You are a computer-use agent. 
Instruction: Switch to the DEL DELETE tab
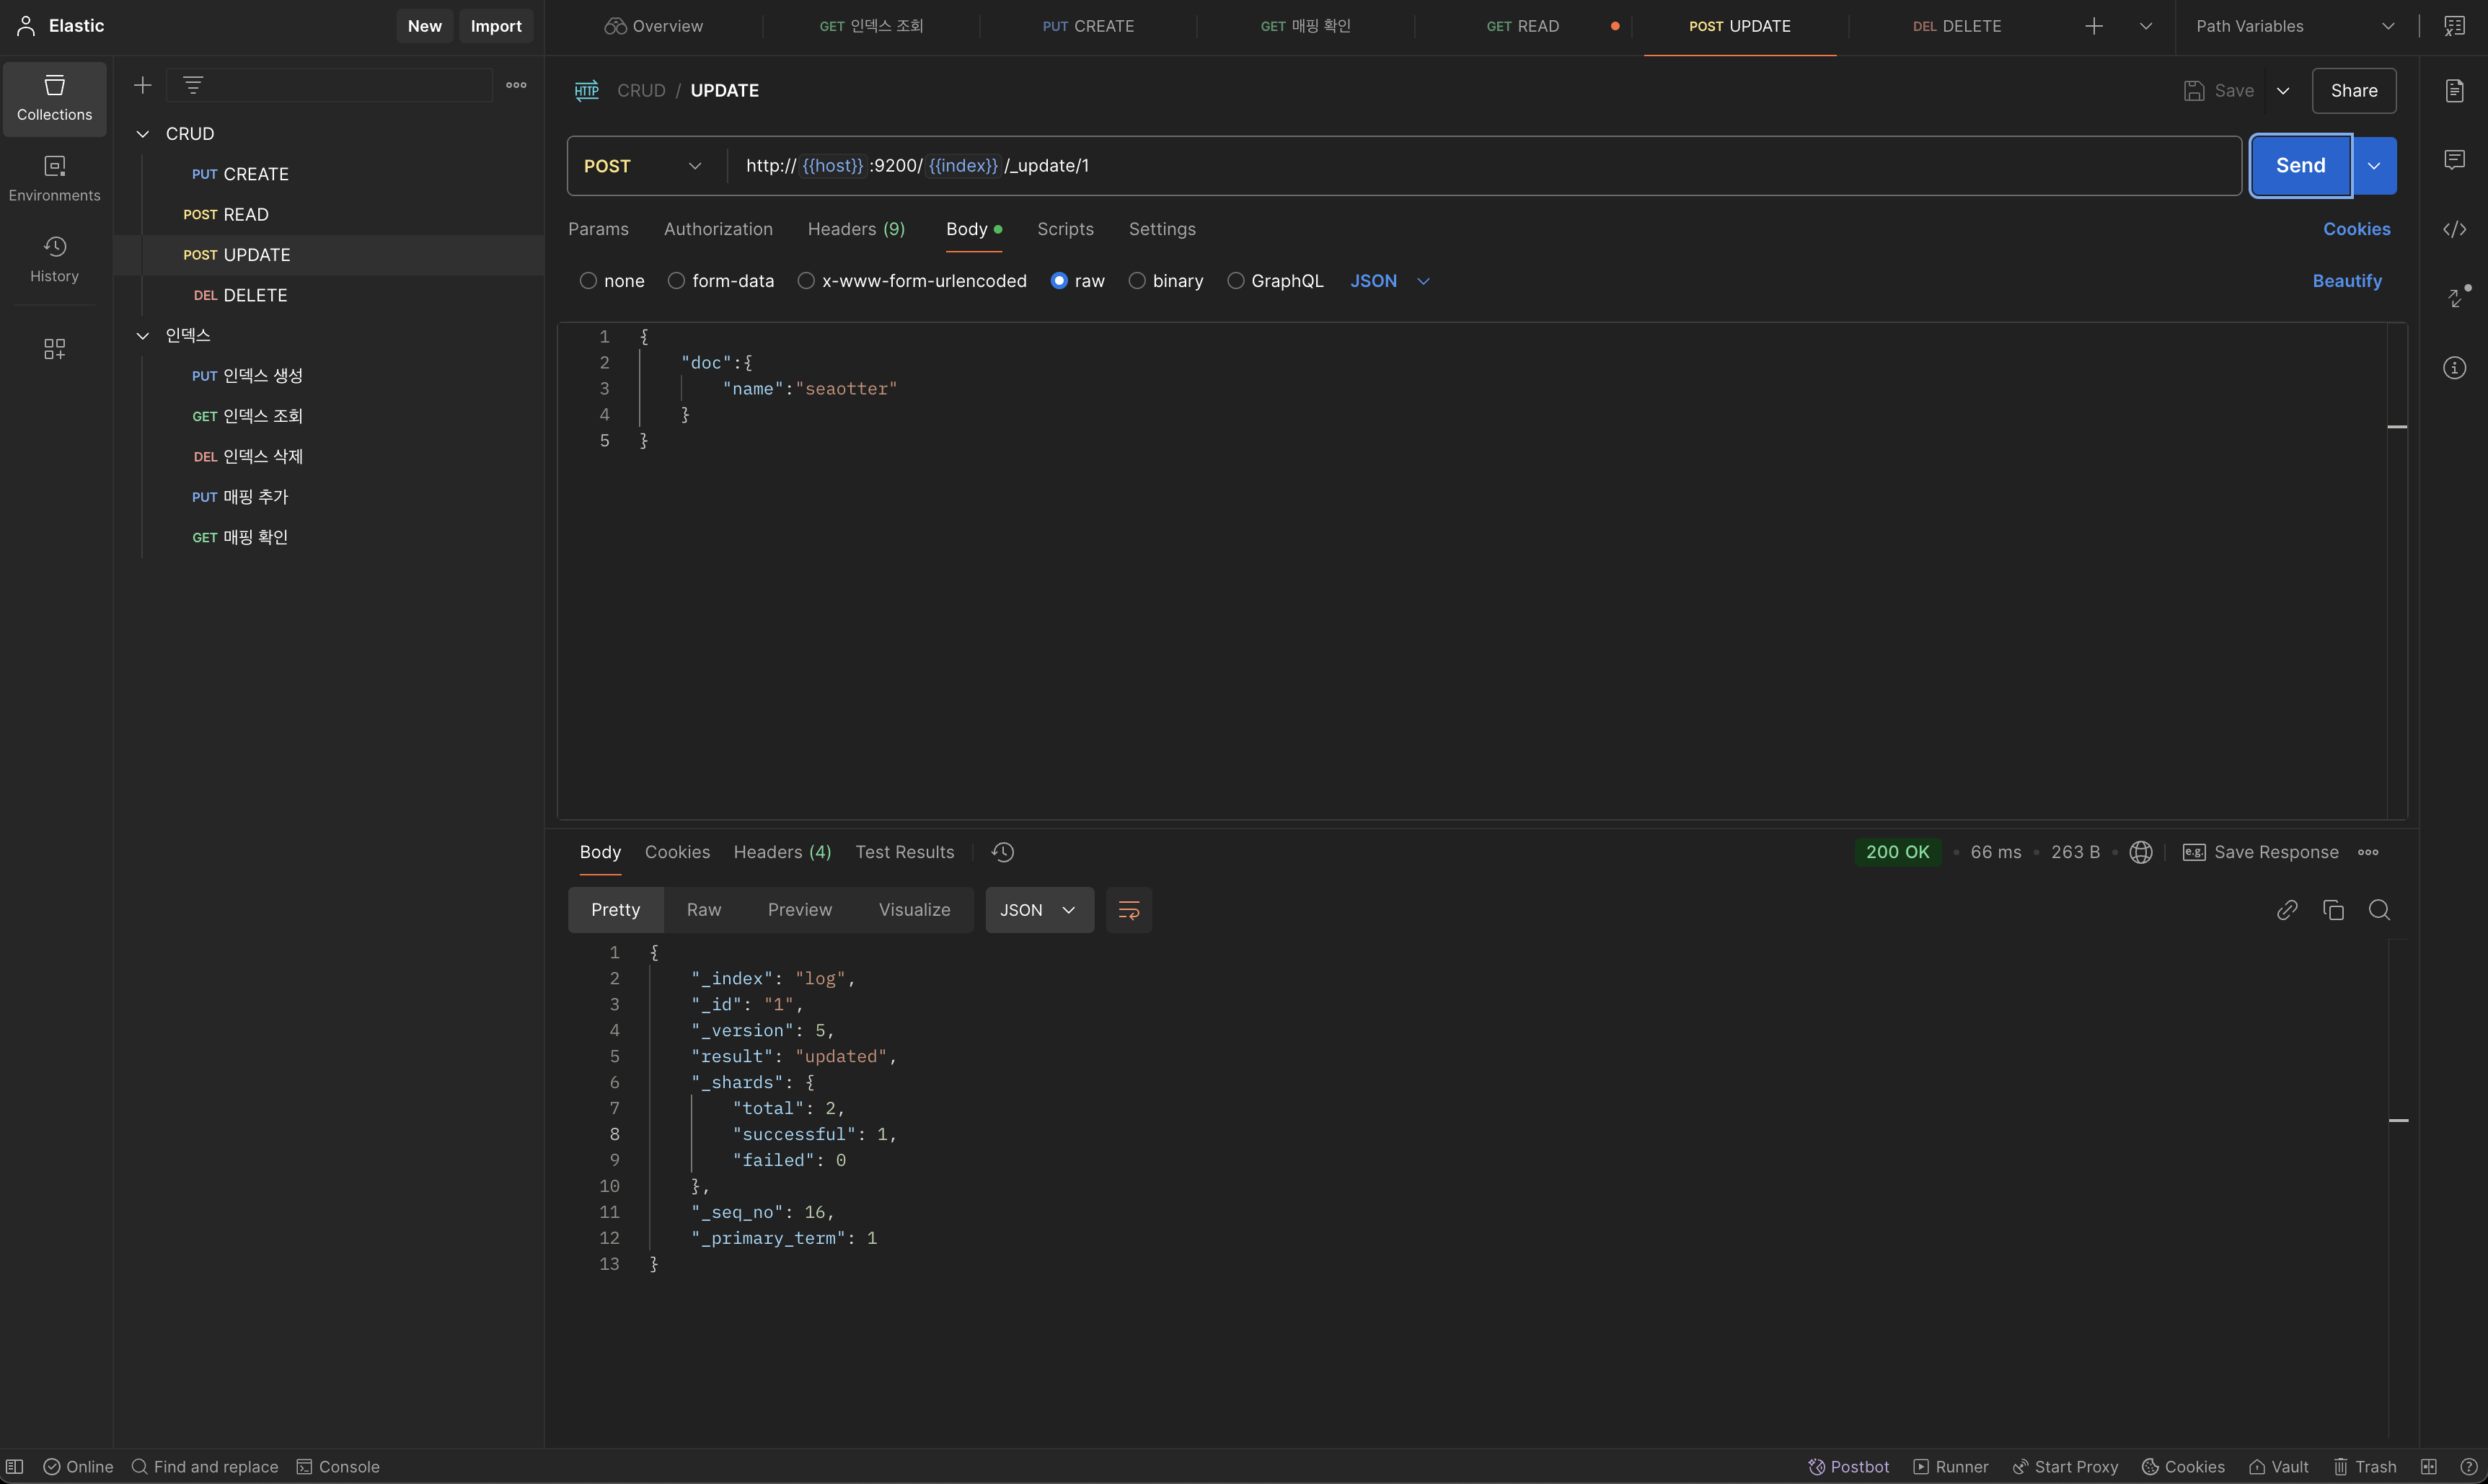1956,26
